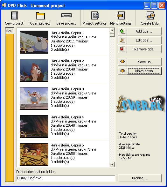Click the scroll up arrow of title list
The image size is (167, 187).
pyautogui.click(x=112, y=31)
